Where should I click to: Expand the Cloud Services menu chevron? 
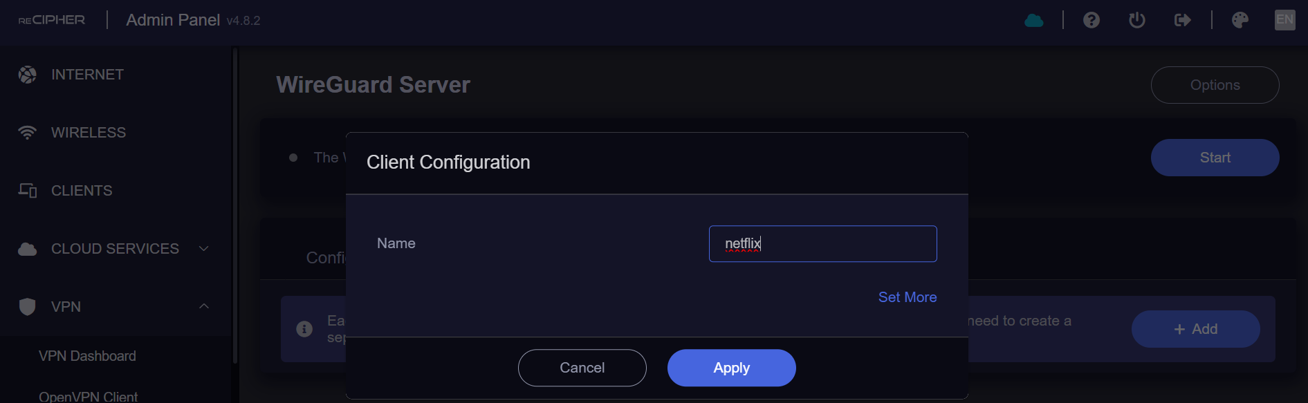click(x=204, y=249)
